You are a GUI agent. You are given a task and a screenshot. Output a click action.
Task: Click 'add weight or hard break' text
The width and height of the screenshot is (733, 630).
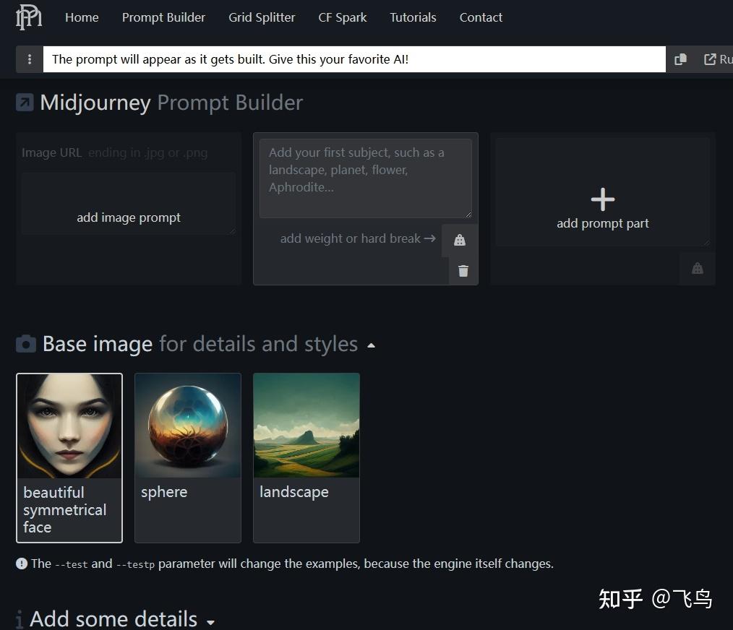coord(358,238)
